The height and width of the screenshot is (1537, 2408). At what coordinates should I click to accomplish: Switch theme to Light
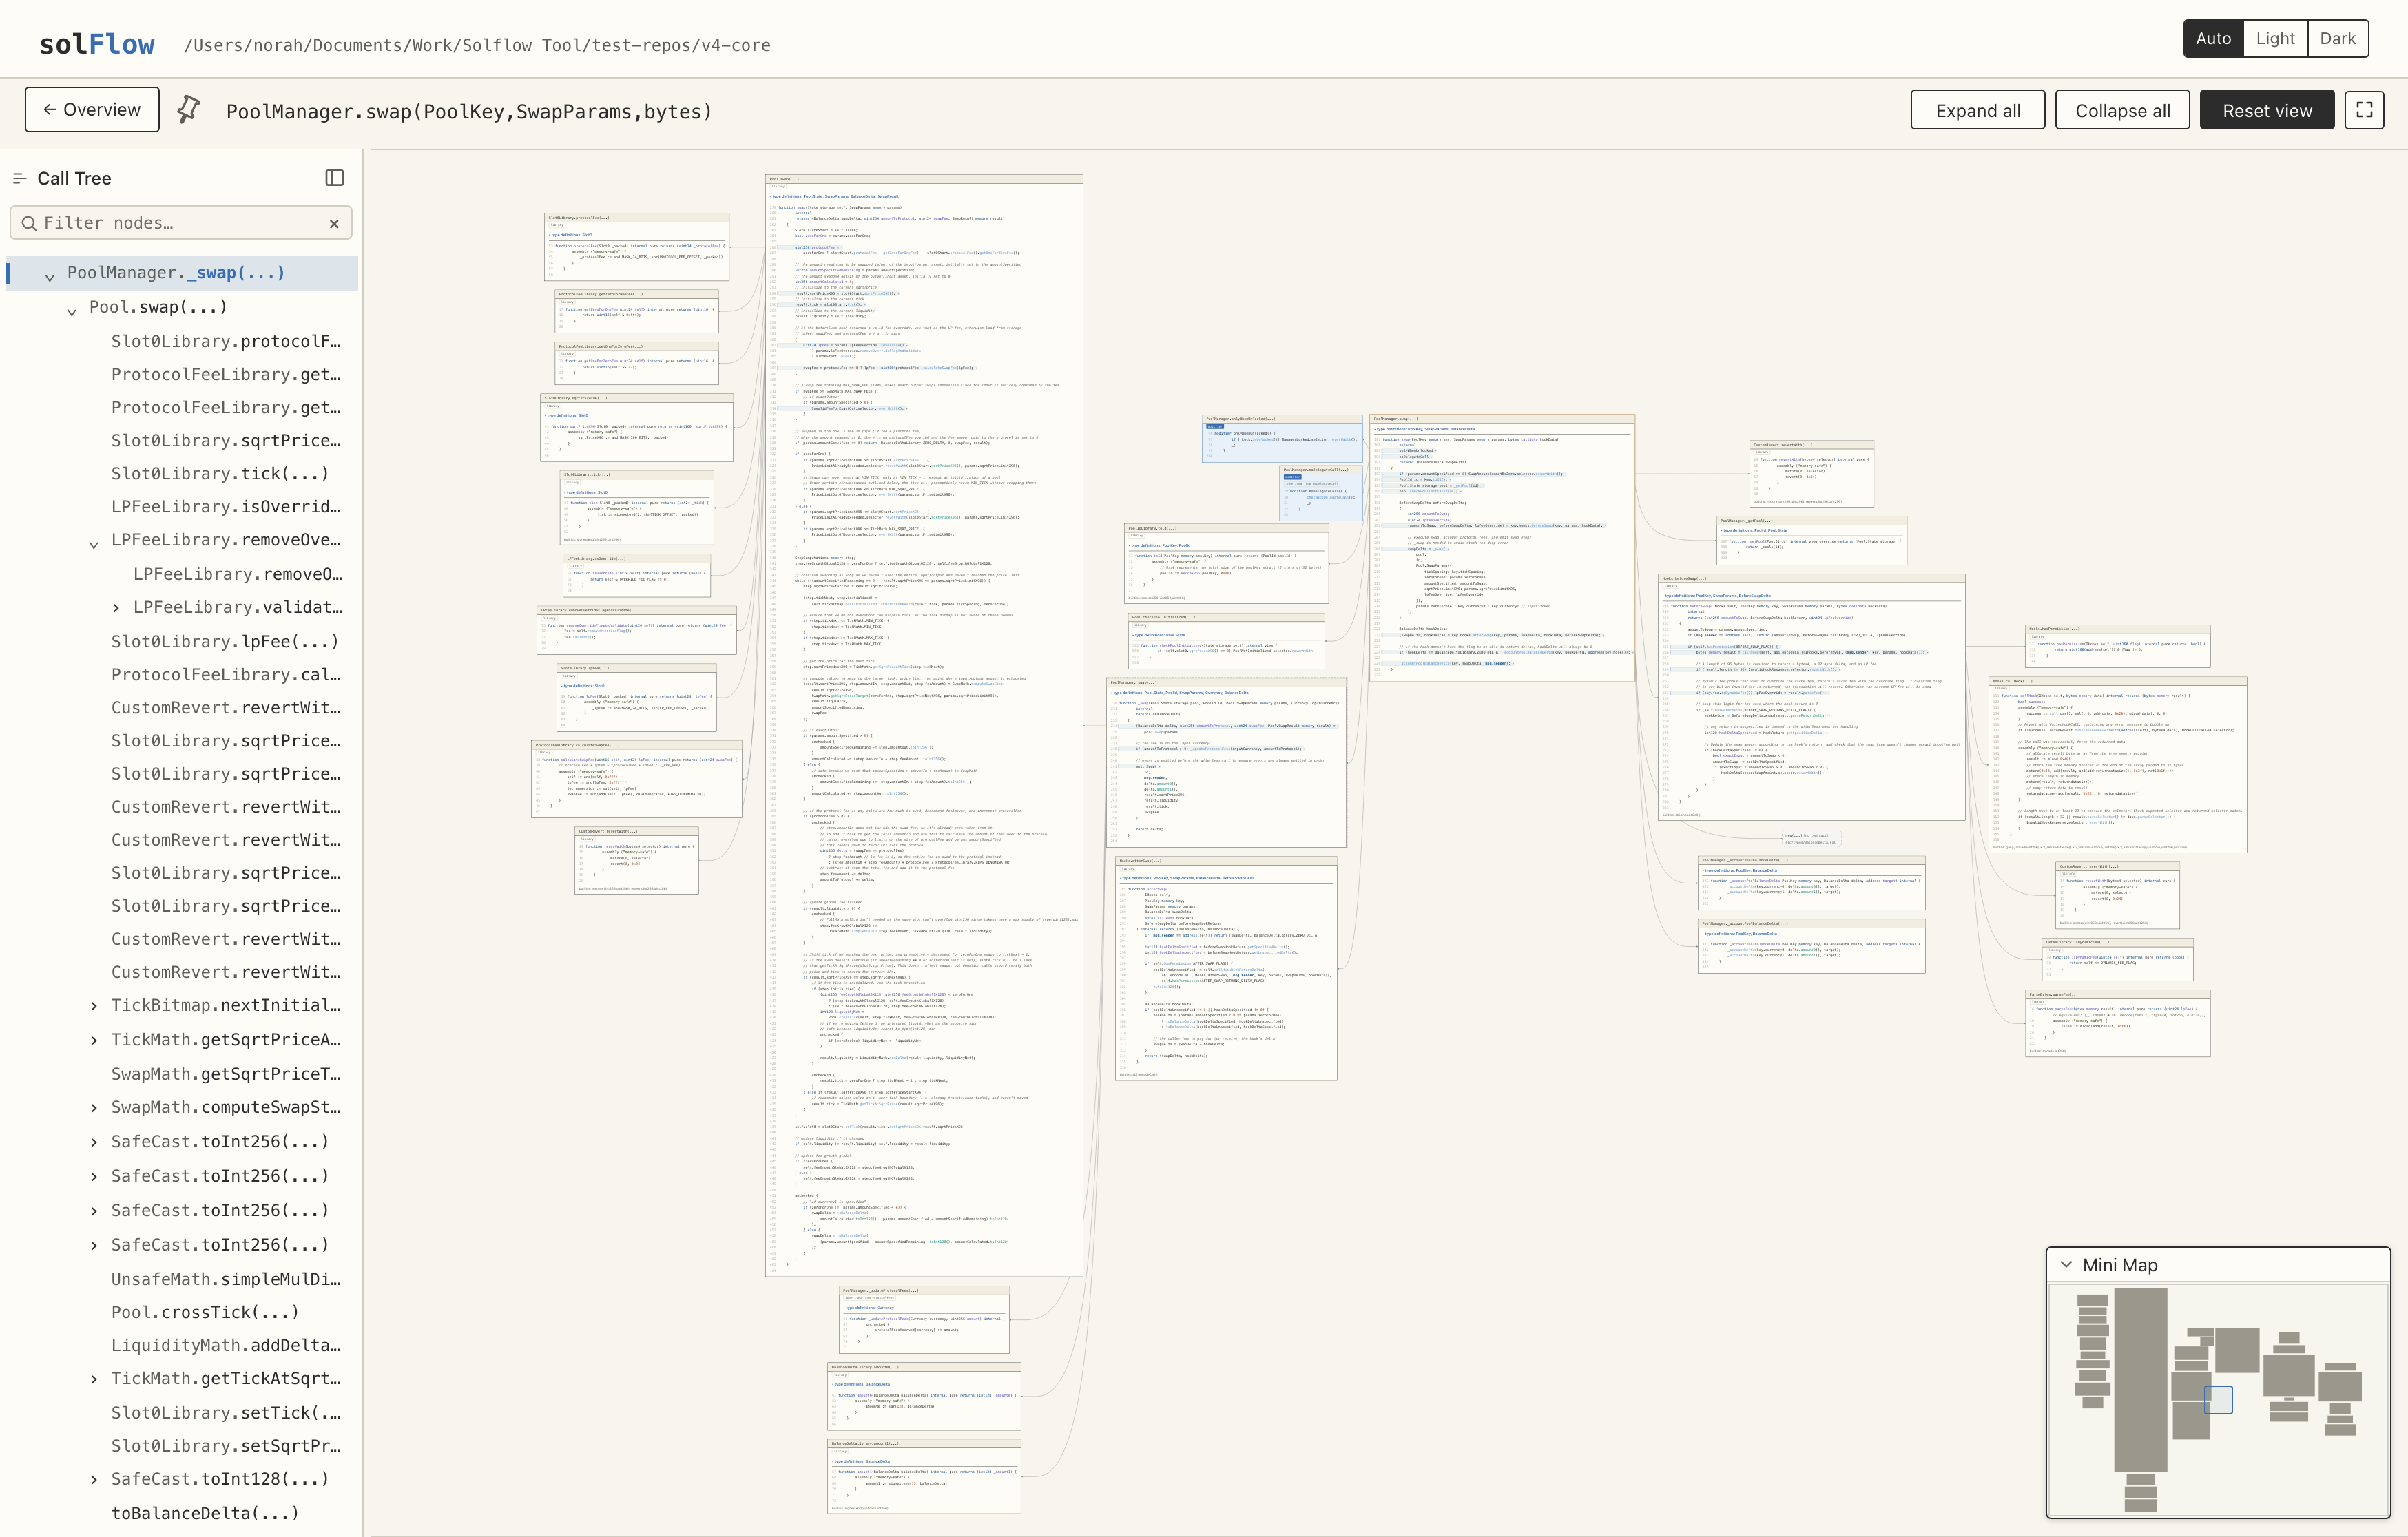2275,38
